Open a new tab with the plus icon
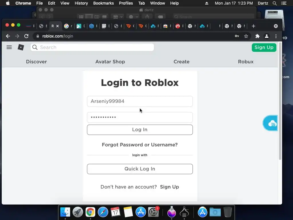 coord(254,26)
